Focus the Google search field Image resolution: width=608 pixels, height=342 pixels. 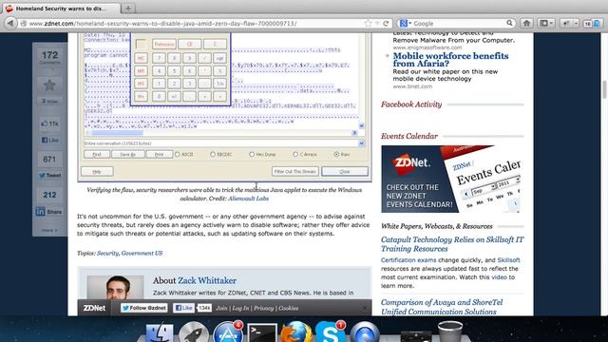459,23
